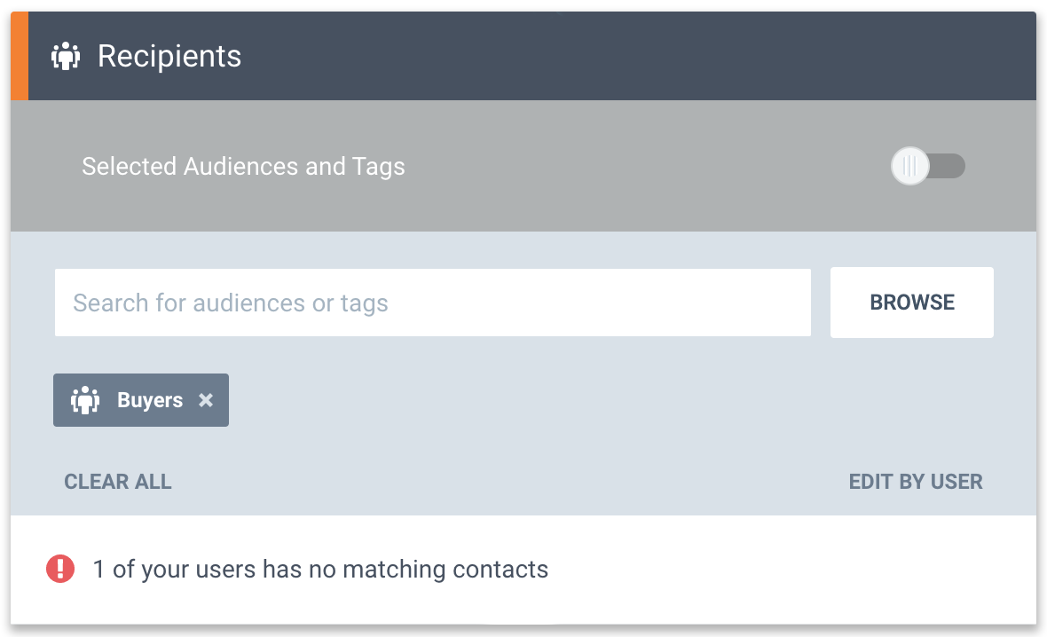This screenshot has width=1047, height=637.
Task: Click the no matching contacts warning message
Action: (x=320, y=570)
